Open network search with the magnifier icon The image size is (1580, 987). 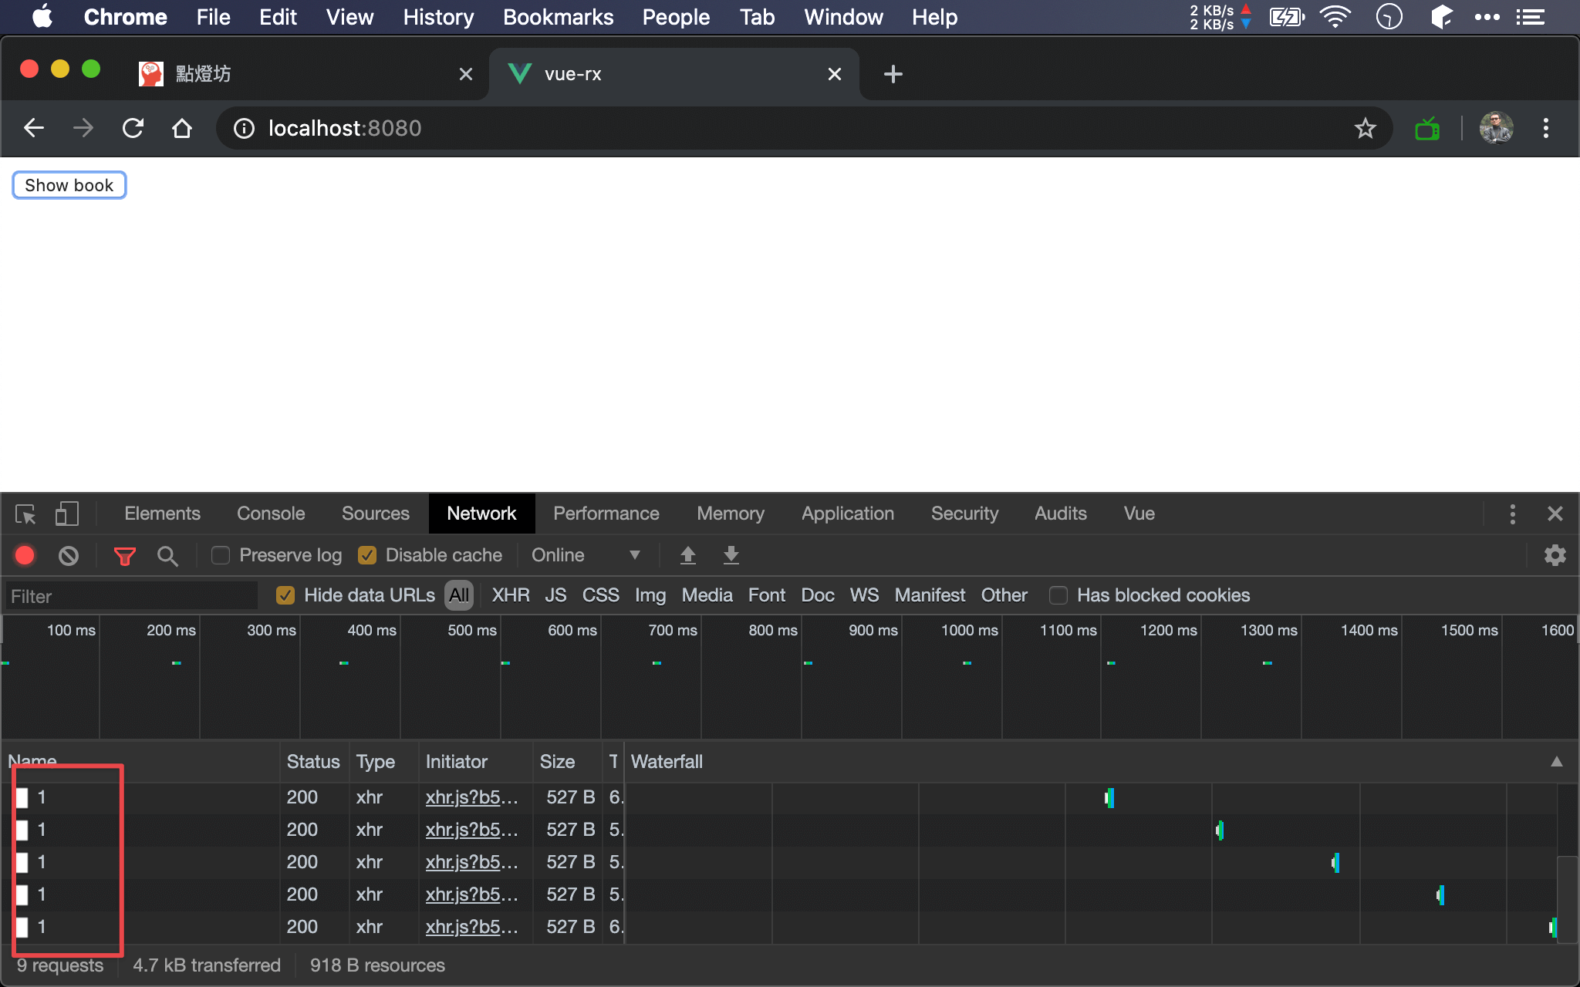167,555
